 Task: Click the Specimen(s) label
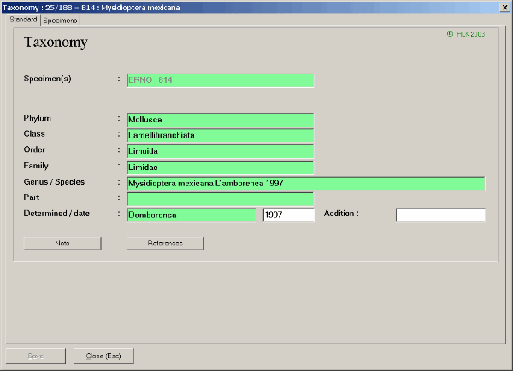point(47,79)
